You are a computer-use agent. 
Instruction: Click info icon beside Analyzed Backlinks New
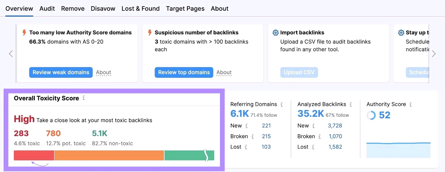[x=313, y=126]
